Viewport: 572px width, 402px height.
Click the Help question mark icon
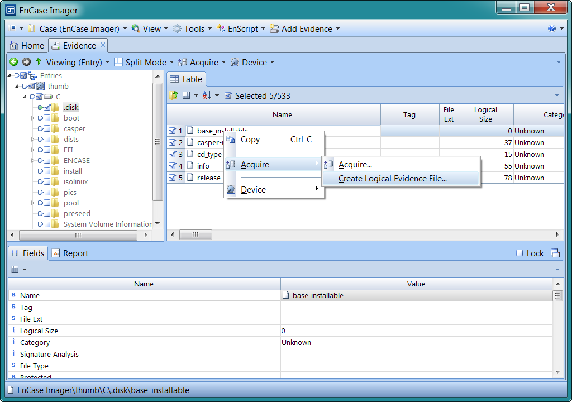(551, 28)
